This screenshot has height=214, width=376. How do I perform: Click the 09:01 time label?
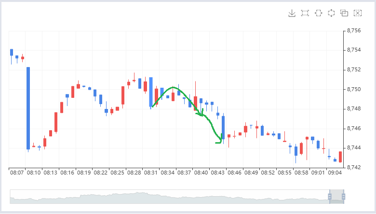[318, 173]
